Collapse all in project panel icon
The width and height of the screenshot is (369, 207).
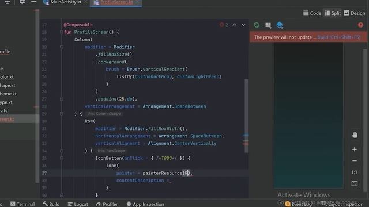pyautogui.click(x=7, y=2)
